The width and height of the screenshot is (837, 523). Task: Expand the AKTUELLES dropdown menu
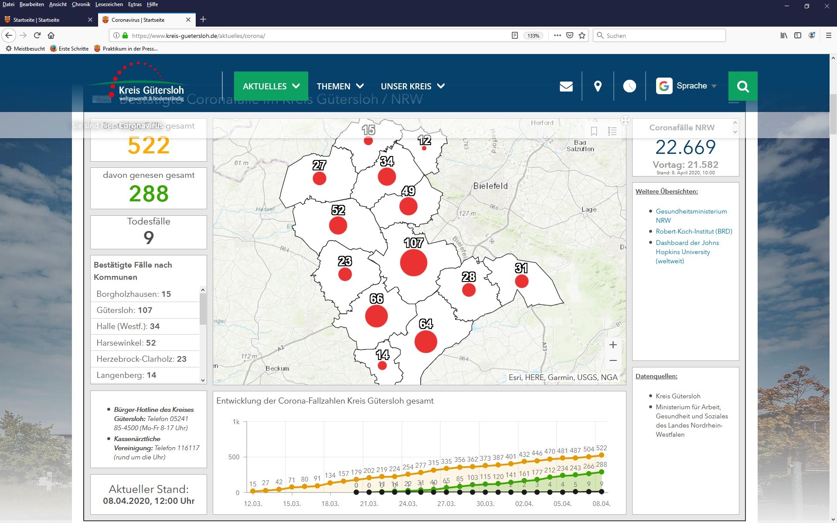coord(271,86)
